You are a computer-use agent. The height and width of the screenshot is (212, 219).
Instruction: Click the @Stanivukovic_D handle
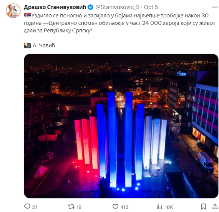(x=117, y=7)
